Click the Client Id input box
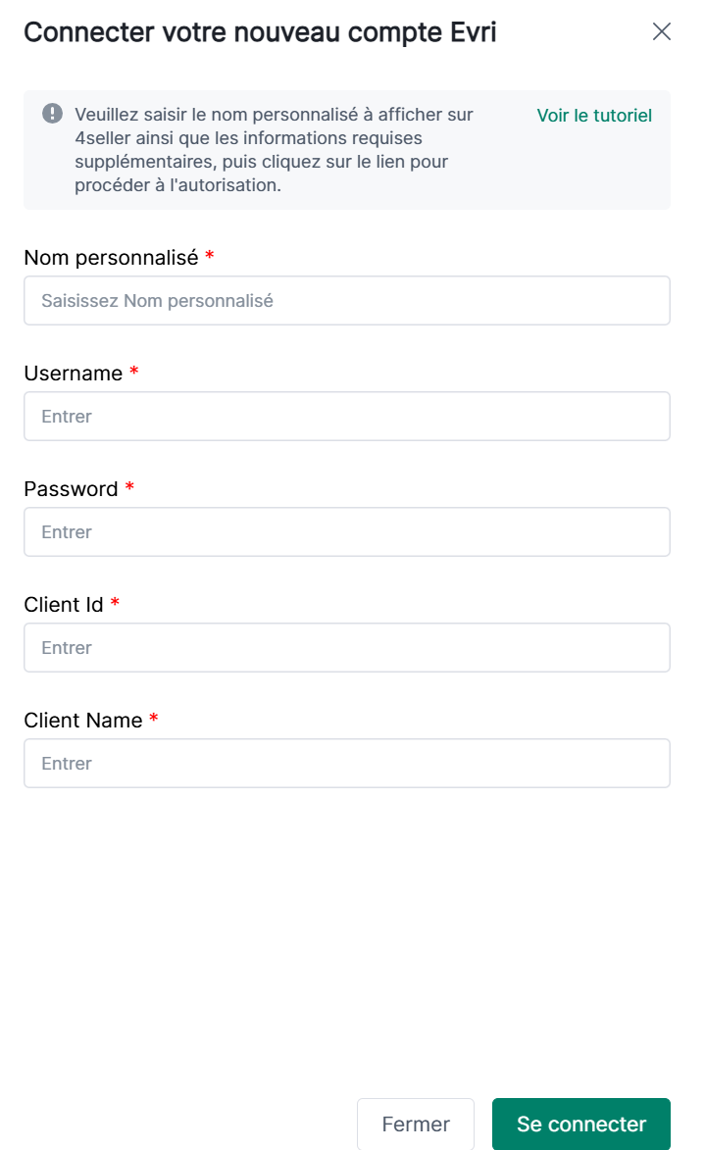Screen dimensions: 705x1150 click(x=347, y=648)
